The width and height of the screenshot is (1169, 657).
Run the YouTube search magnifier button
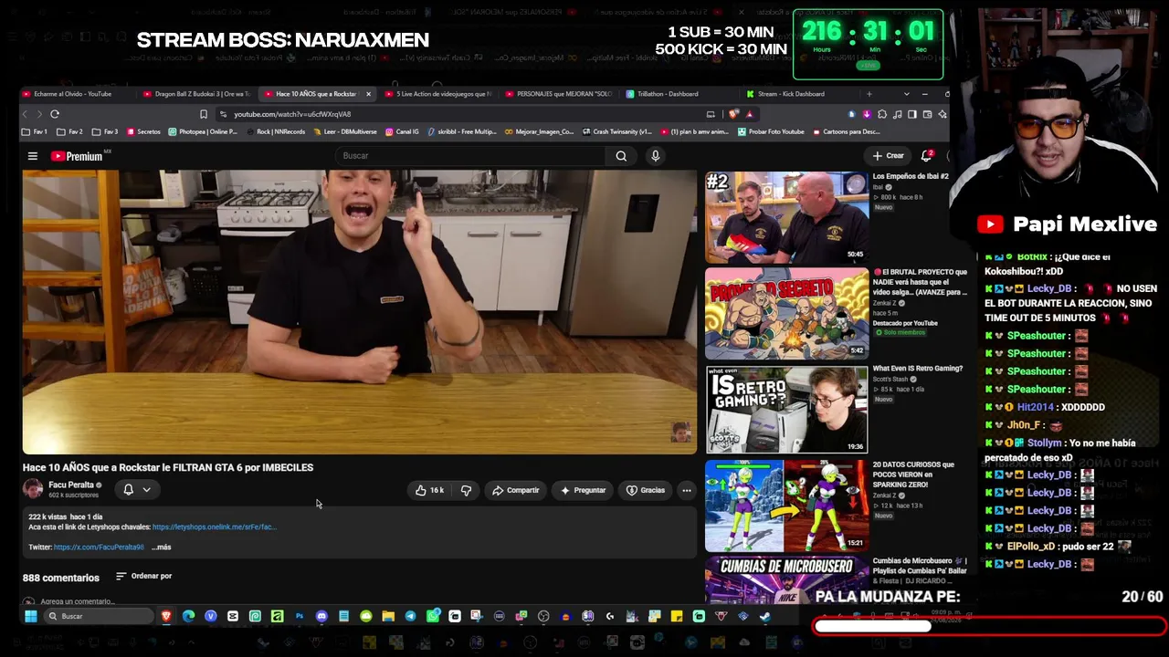point(621,156)
